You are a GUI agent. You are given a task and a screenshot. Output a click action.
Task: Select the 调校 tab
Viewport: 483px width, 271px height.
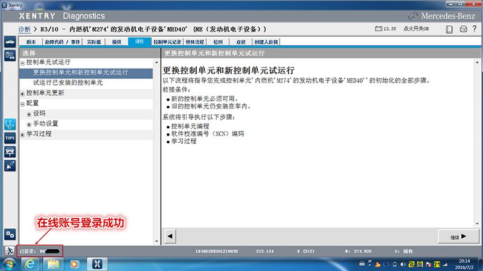tap(139, 42)
